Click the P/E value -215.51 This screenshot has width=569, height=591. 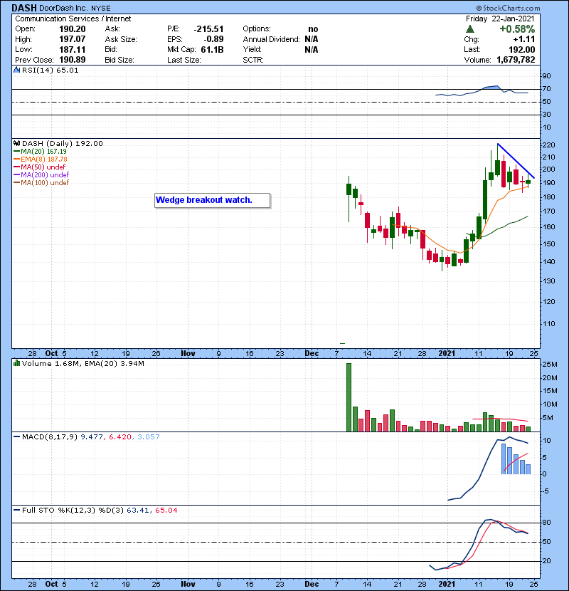pyautogui.click(x=208, y=29)
